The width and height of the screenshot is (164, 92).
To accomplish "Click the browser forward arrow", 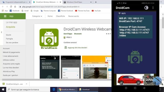I will tap(7, 7).
